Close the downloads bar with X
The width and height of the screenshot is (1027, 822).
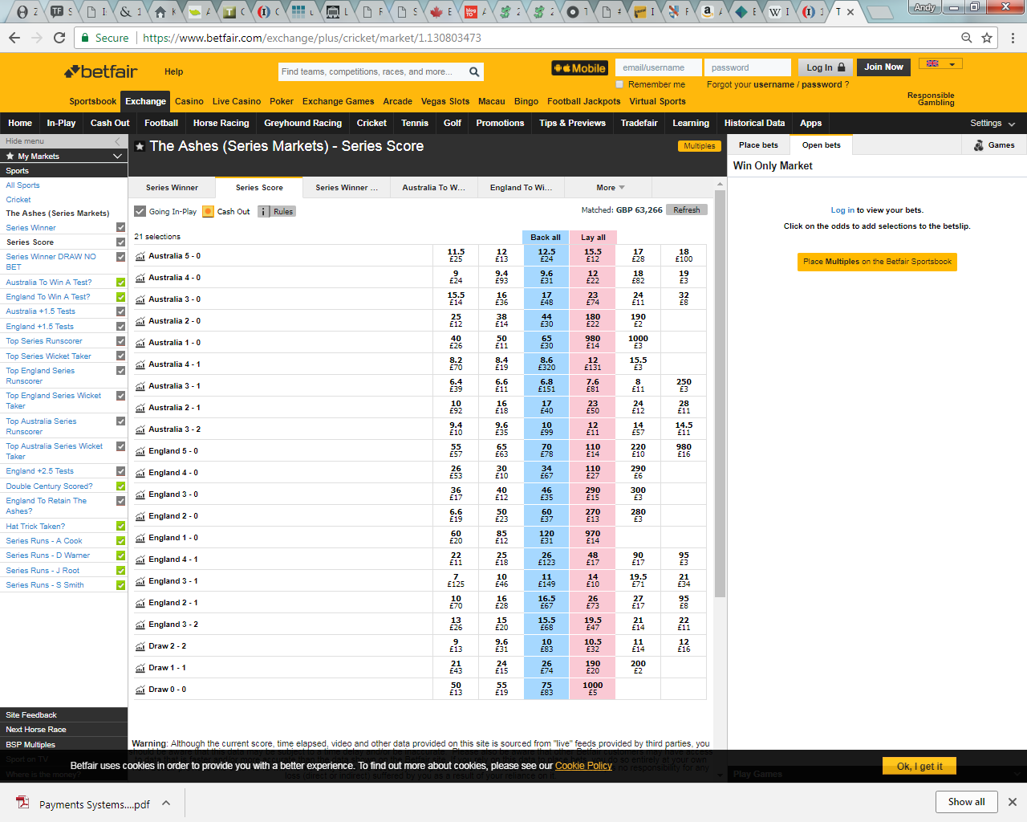click(1013, 802)
